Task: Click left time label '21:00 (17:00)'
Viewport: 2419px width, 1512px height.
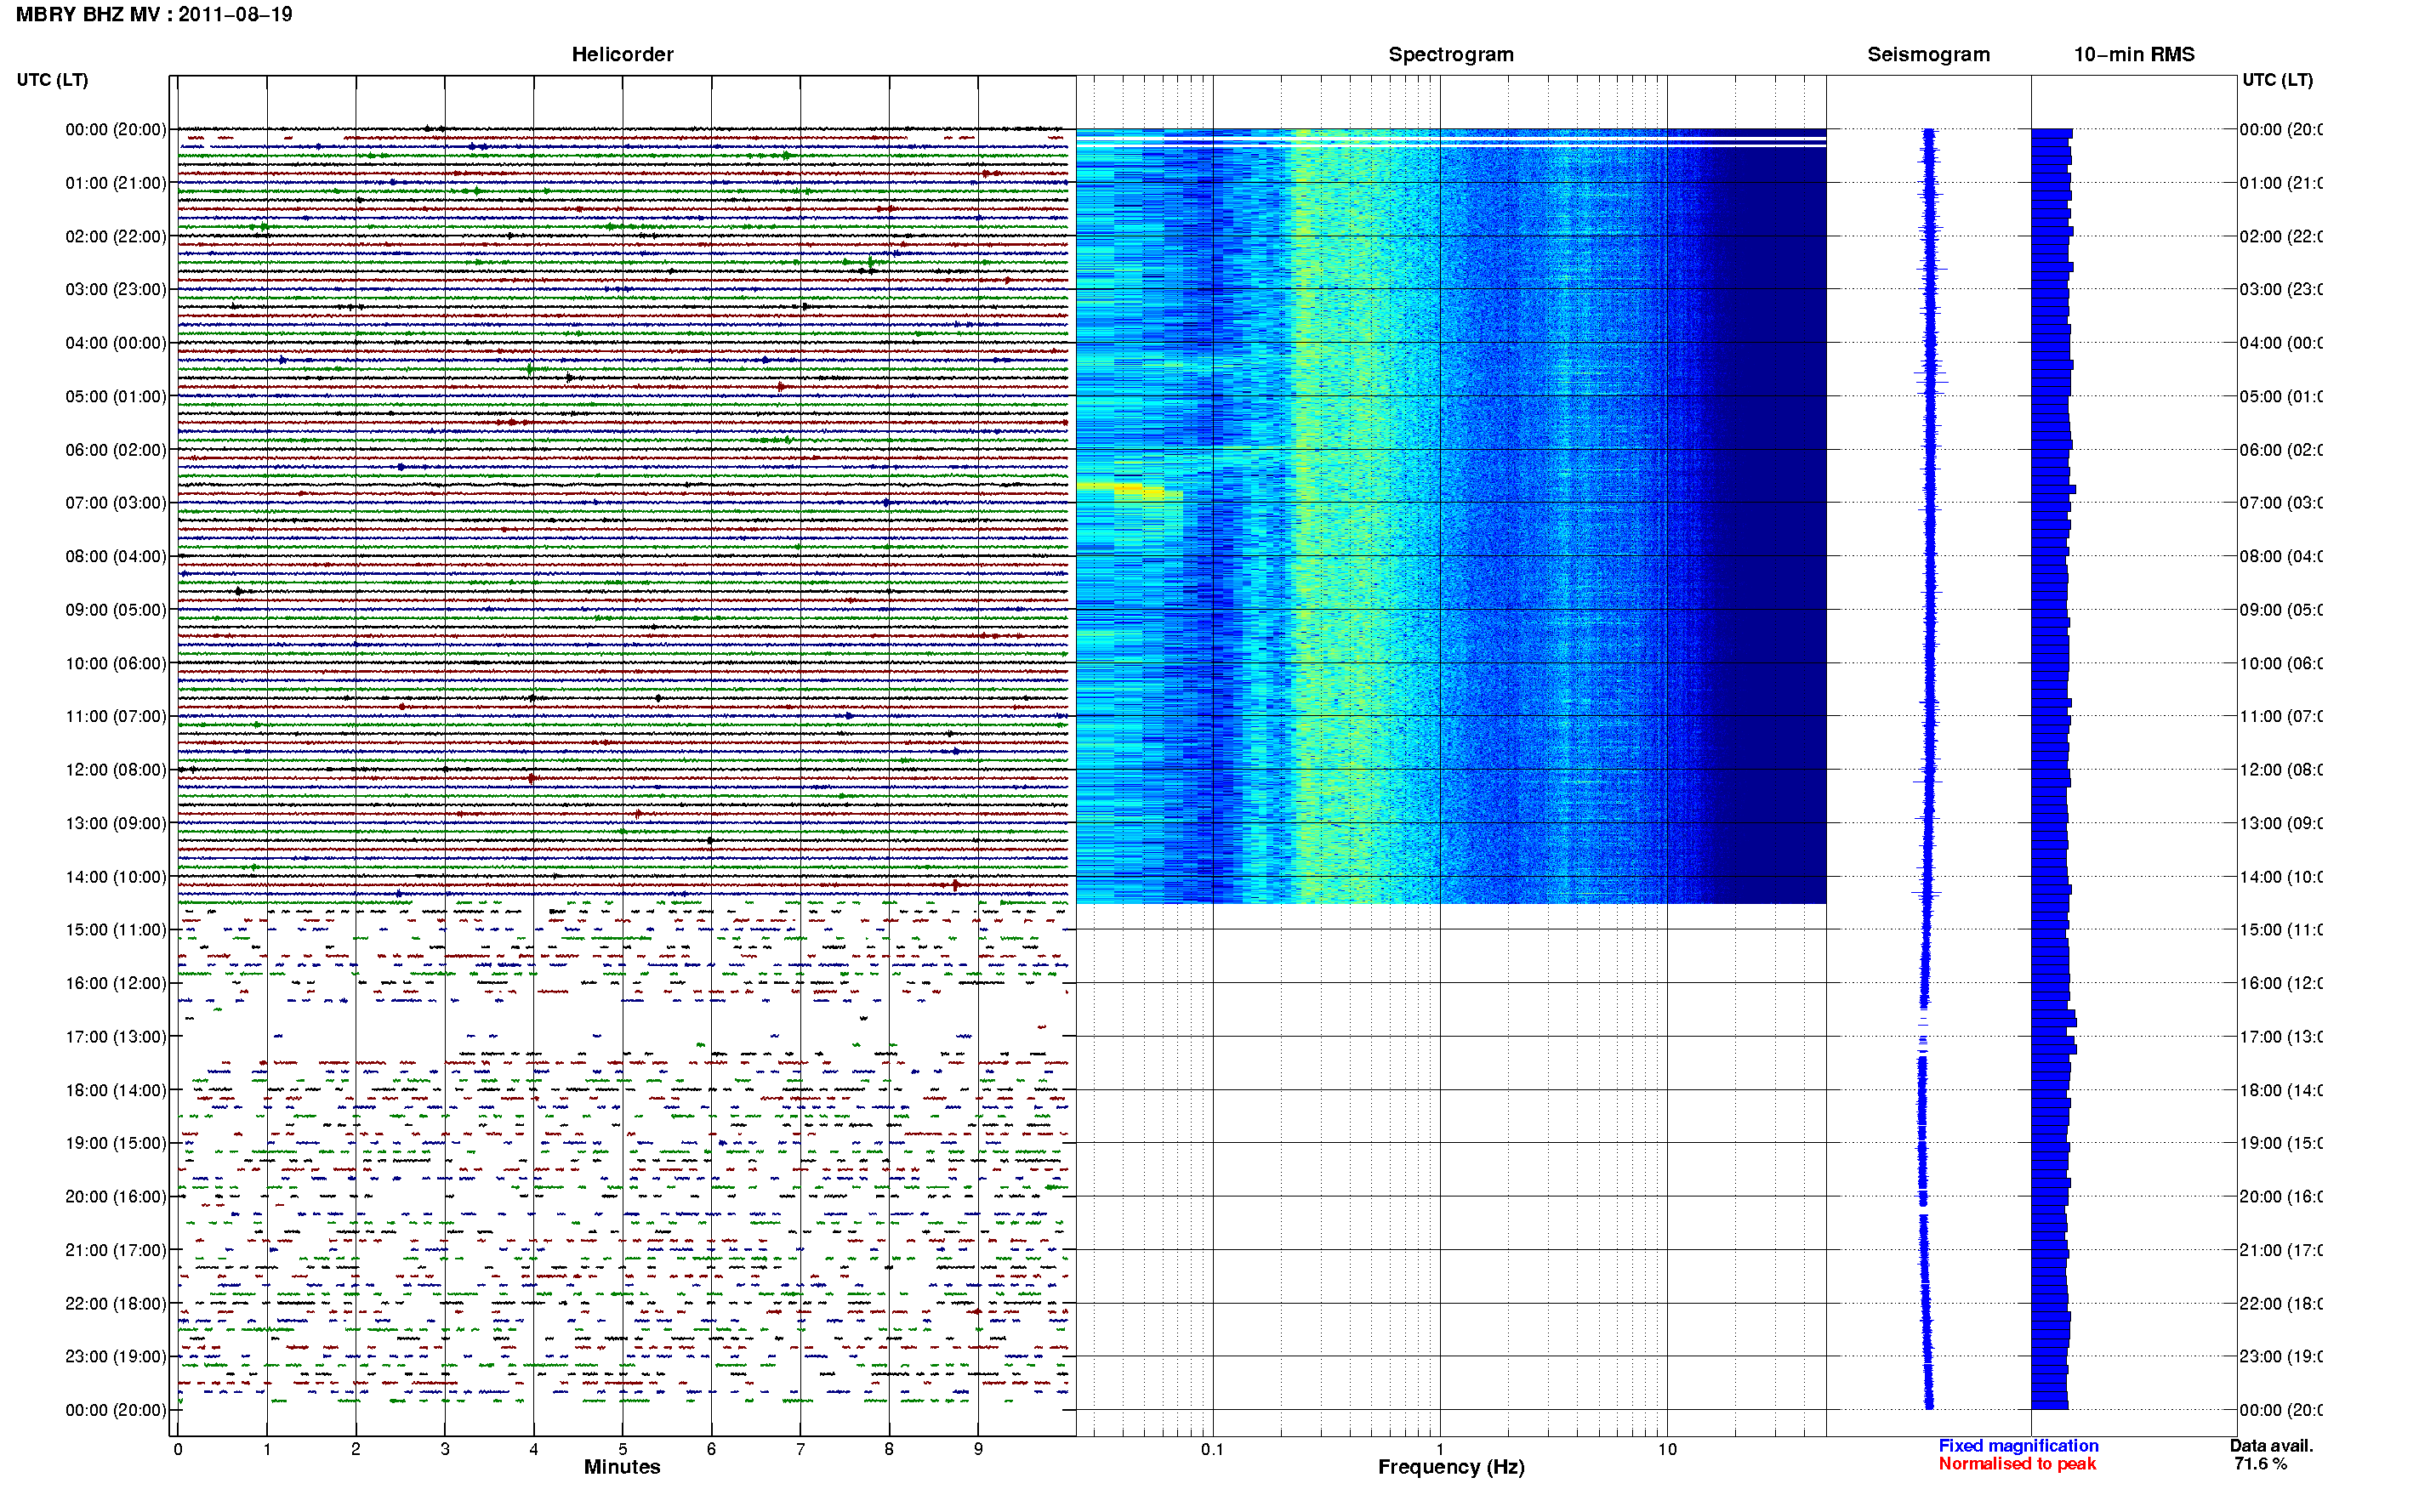Action: (x=116, y=1250)
